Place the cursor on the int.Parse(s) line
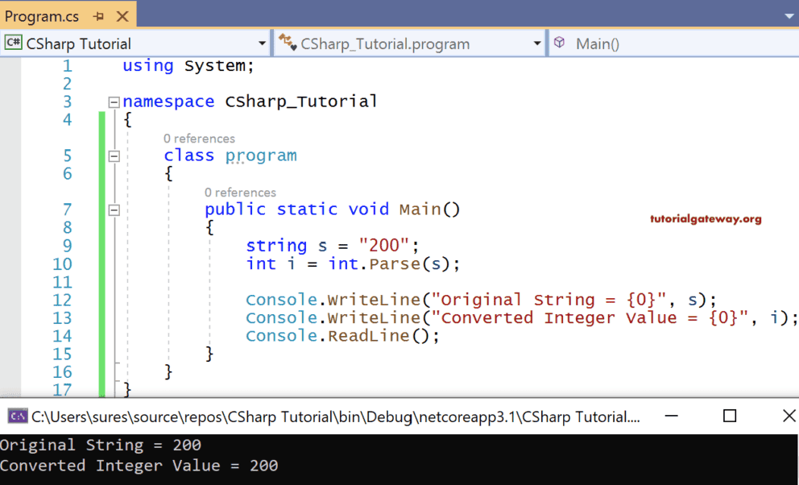799x485 pixels. (x=354, y=263)
